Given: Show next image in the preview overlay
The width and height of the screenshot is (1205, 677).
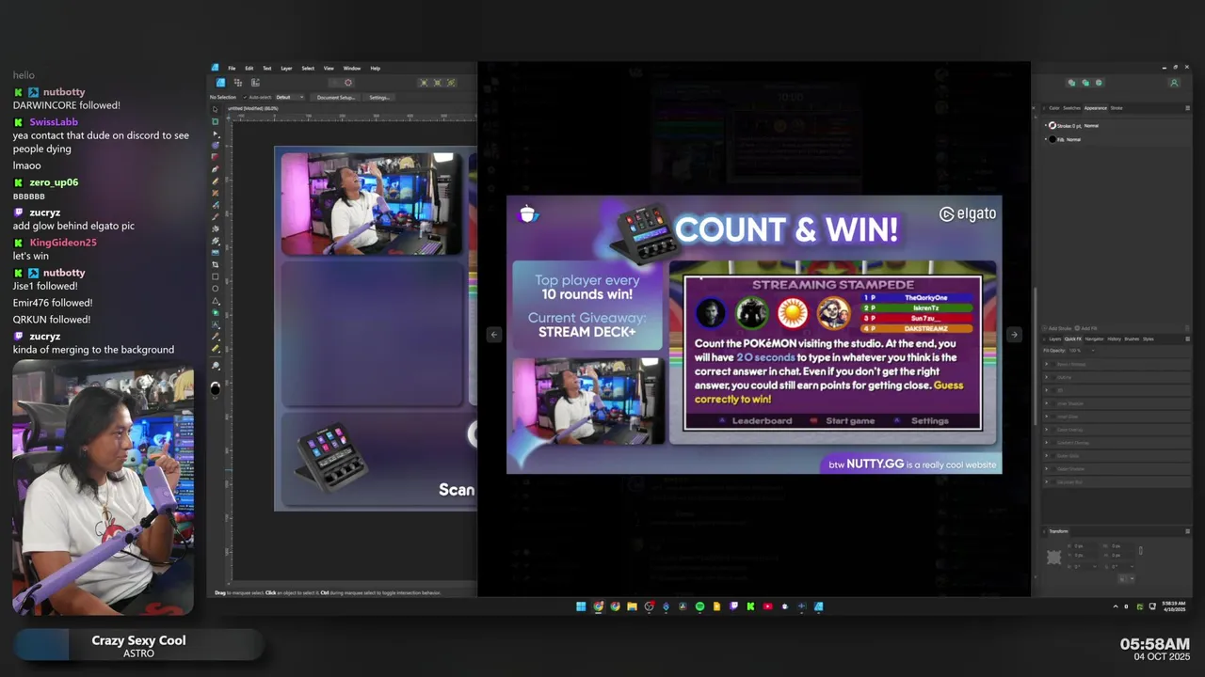Looking at the screenshot, I should point(1014,334).
